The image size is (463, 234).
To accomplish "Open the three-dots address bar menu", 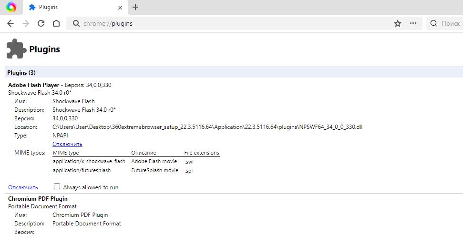I will [413, 23].
